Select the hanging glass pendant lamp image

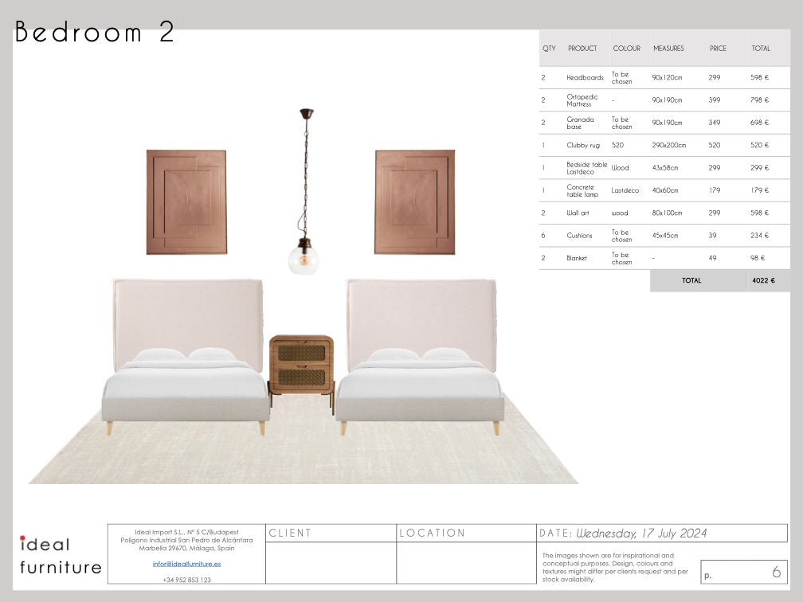(x=304, y=191)
